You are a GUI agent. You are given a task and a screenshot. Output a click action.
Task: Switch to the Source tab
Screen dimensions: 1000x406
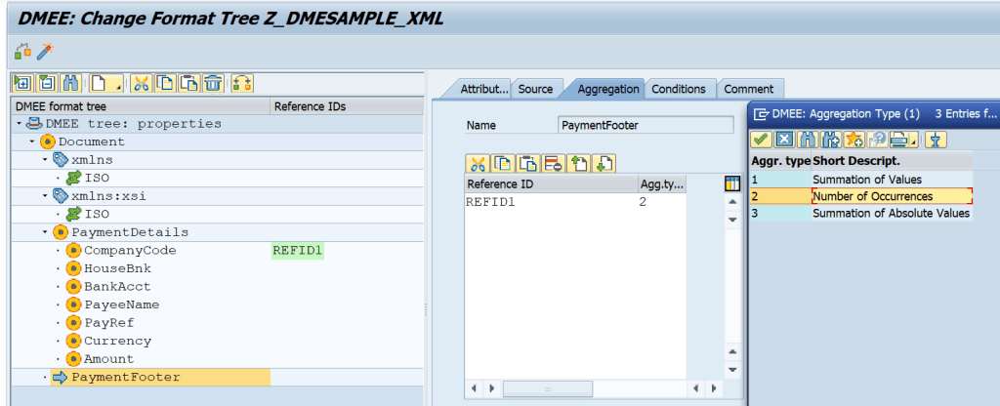click(536, 89)
